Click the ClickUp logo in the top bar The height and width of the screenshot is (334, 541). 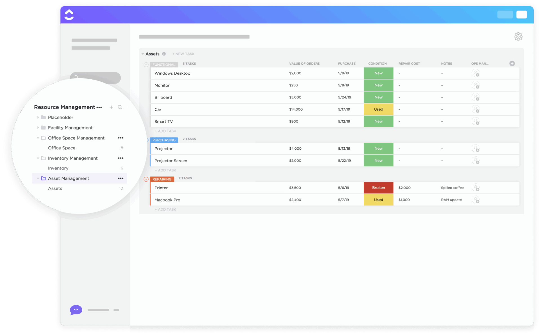(x=69, y=15)
